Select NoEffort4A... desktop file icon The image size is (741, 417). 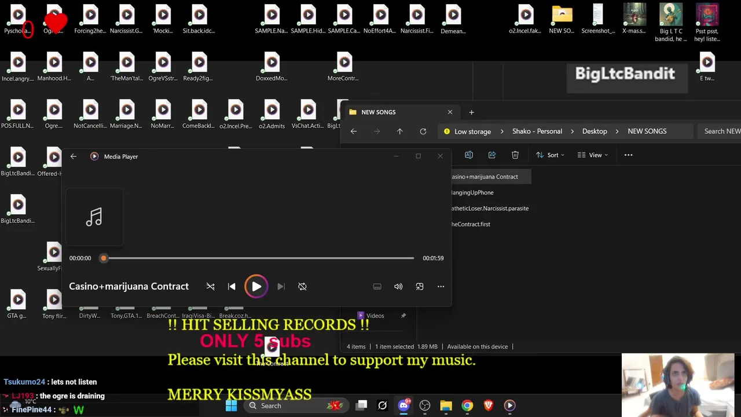(x=380, y=20)
